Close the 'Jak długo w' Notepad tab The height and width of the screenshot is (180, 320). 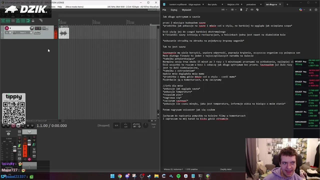280,4
